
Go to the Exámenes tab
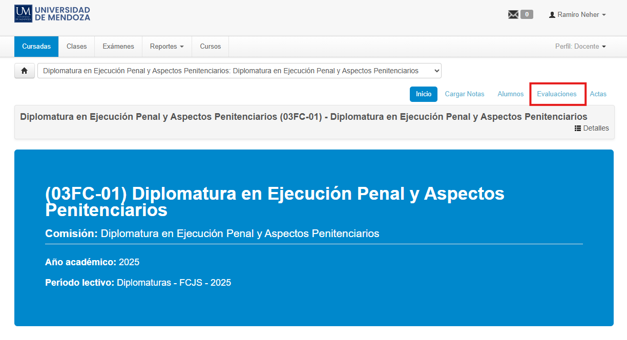pos(118,47)
